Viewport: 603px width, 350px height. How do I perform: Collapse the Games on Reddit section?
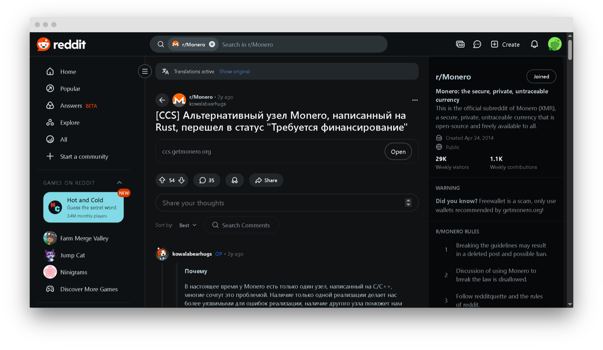119,183
